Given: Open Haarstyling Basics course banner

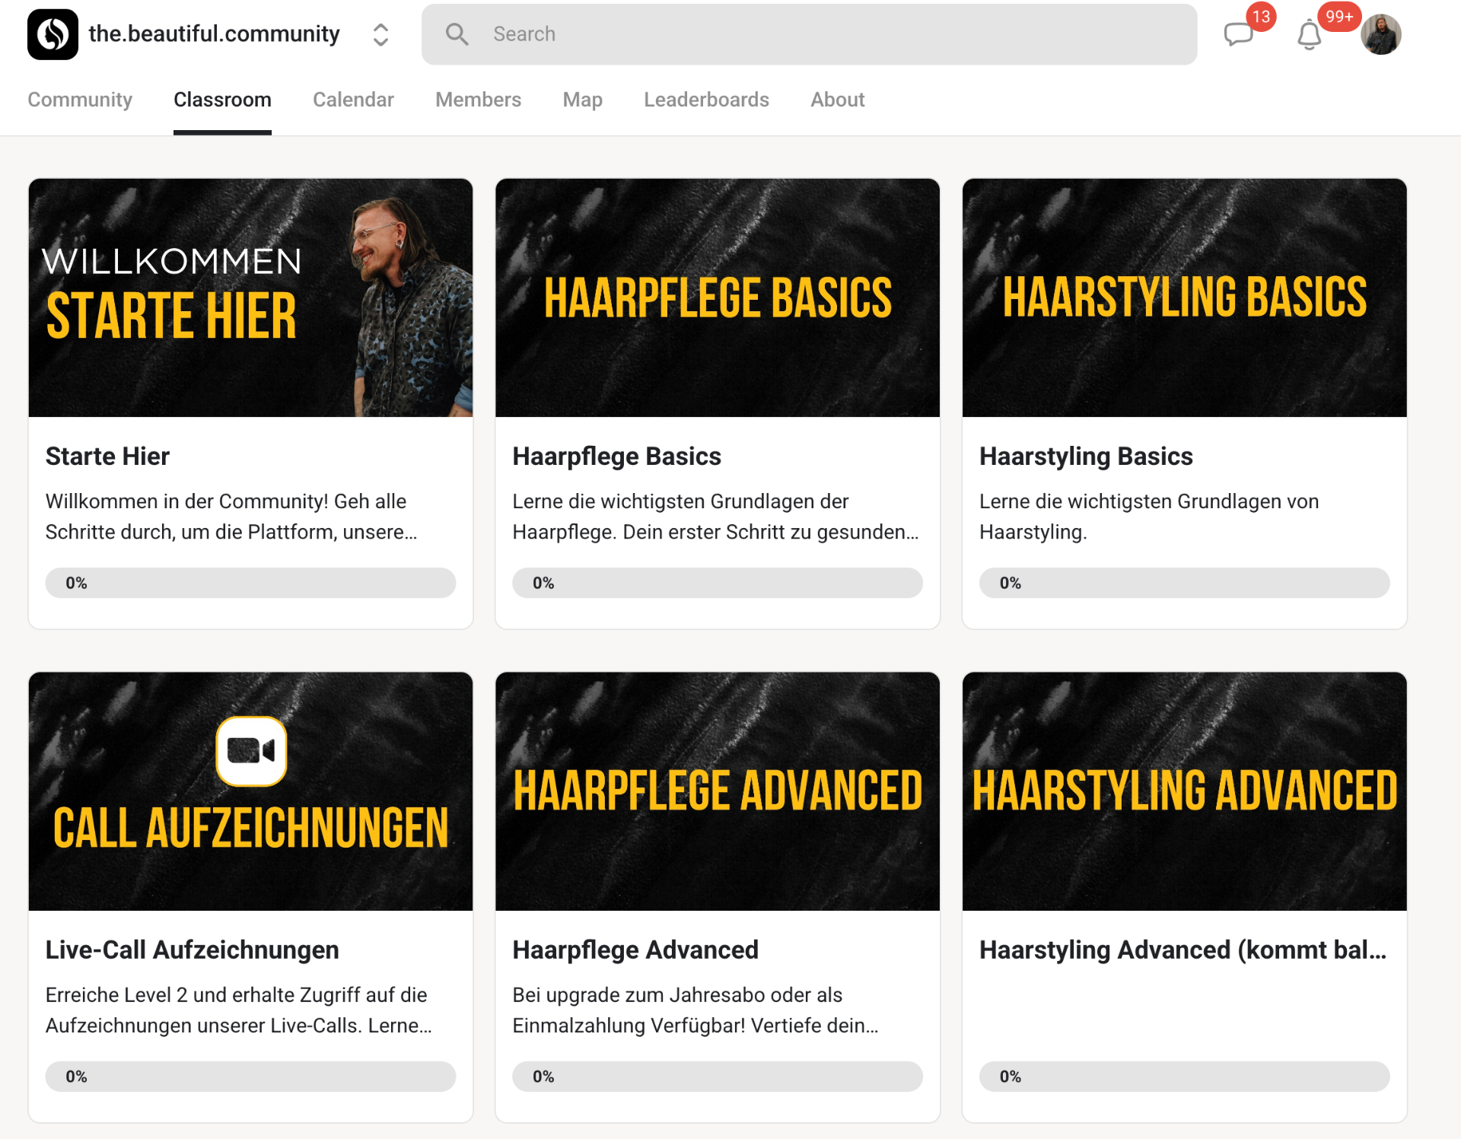Looking at the screenshot, I should [1184, 297].
